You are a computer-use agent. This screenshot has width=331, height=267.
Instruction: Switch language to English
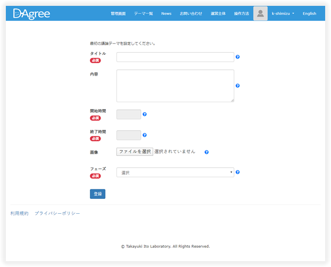click(309, 13)
